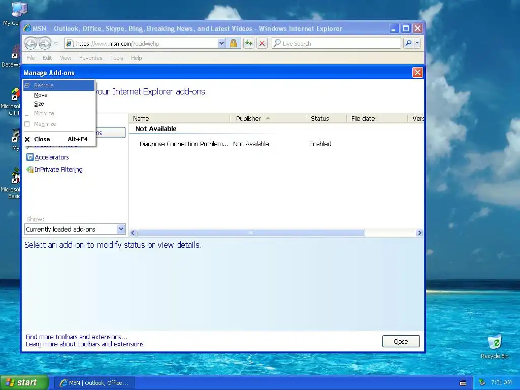Click the MSN taskbar button
The width and height of the screenshot is (520, 390).
coord(94,383)
